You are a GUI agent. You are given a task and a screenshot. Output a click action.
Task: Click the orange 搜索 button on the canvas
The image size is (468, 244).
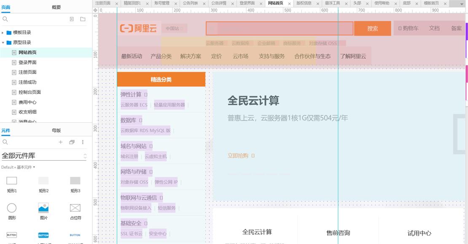tap(372, 28)
